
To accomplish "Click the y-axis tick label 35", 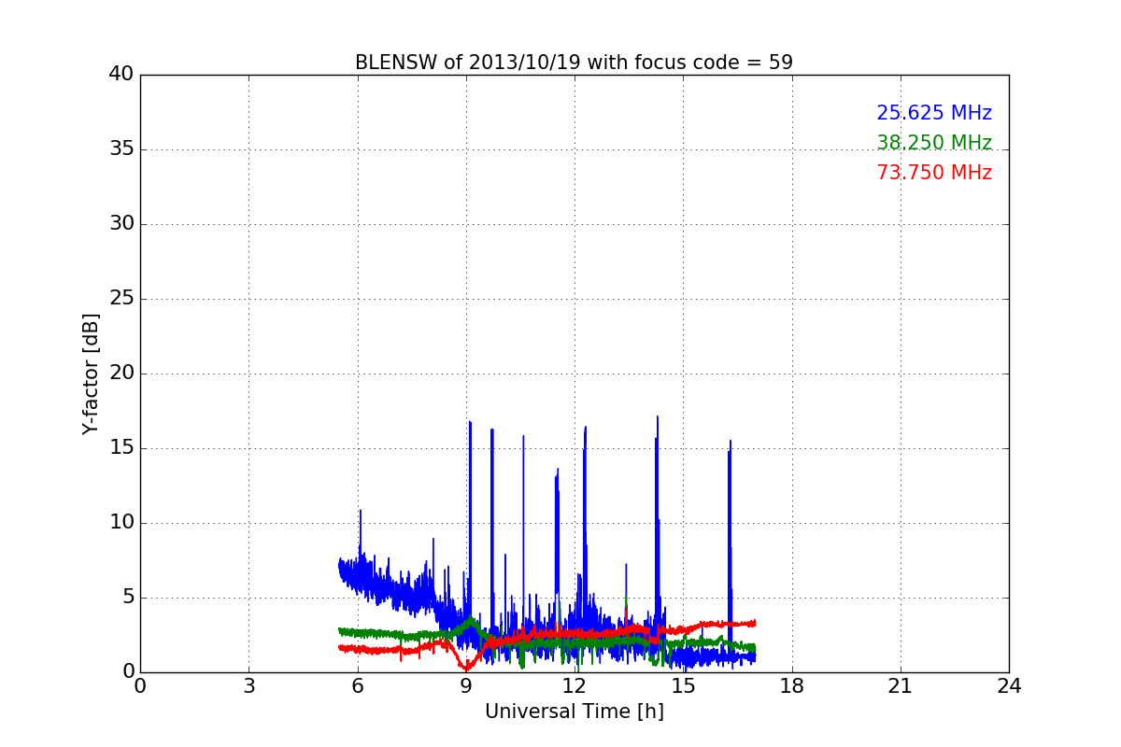I will (x=121, y=148).
